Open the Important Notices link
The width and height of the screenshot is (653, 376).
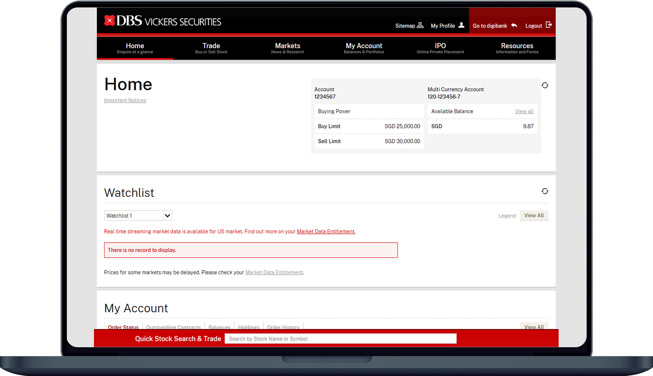tap(125, 100)
